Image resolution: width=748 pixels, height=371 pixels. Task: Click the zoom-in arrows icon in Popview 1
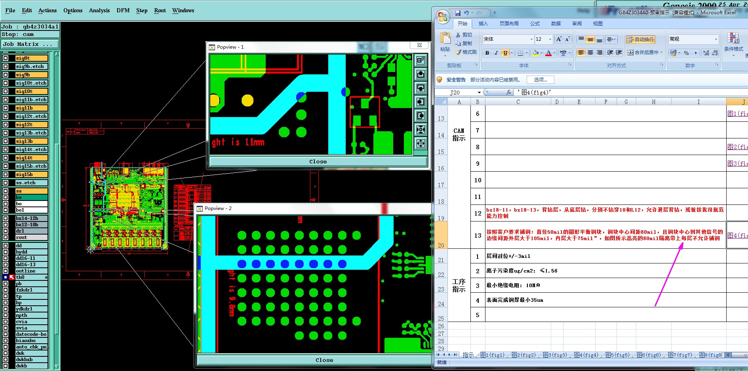point(421,129)
